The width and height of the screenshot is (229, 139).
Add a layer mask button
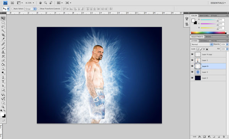coord(205,137)
